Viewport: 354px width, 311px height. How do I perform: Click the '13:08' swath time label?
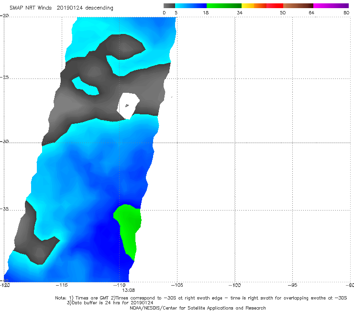point(128,290)
